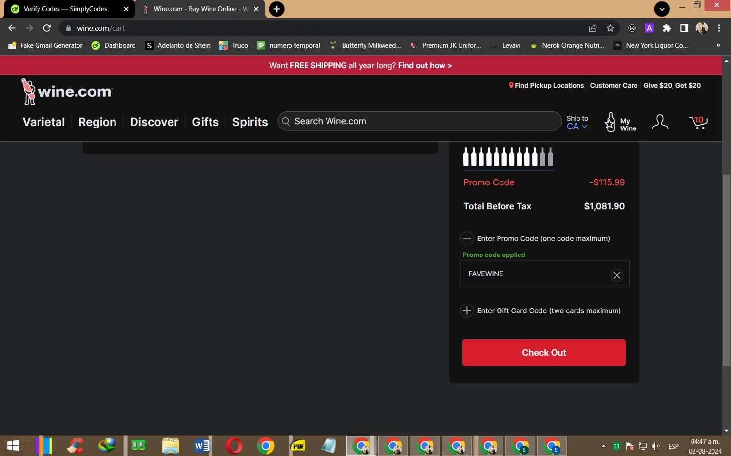Open the Gifts menu
The image size is (731, 456).
(205, 122)
